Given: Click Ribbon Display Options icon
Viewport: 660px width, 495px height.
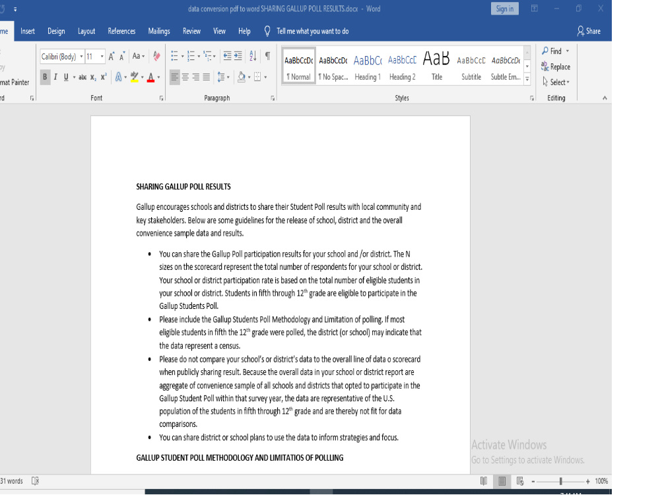Looking at the screenshot, I should [535, 9].
